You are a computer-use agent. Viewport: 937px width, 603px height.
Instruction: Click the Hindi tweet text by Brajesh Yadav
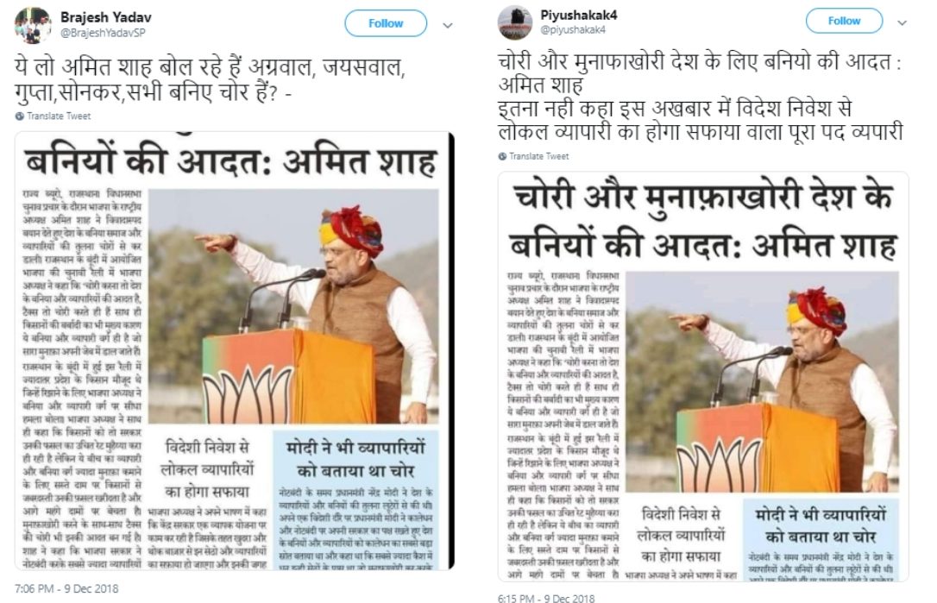(210, 79)
